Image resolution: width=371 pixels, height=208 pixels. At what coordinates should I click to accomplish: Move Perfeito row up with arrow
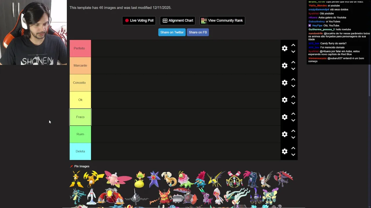(x=293, y=45)
